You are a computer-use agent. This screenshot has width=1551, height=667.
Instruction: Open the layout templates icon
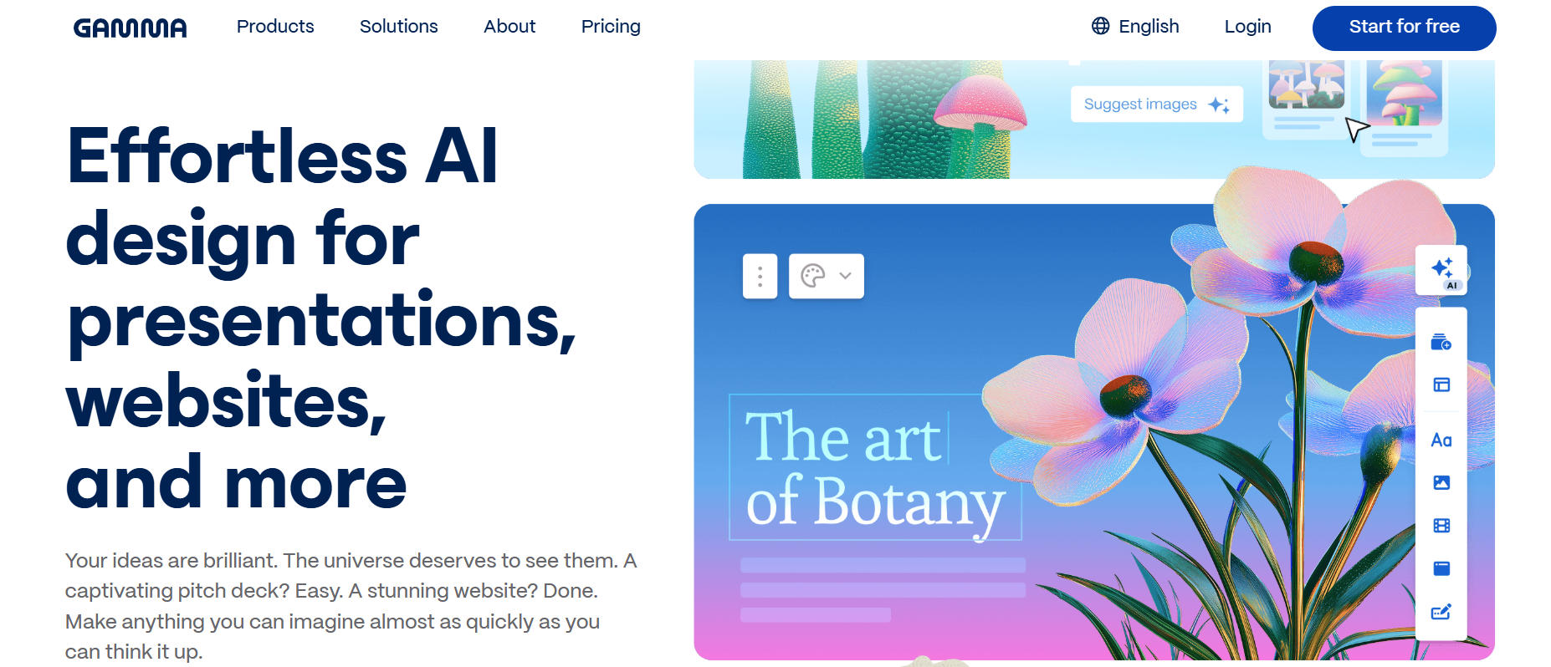tap(1441, 384)
